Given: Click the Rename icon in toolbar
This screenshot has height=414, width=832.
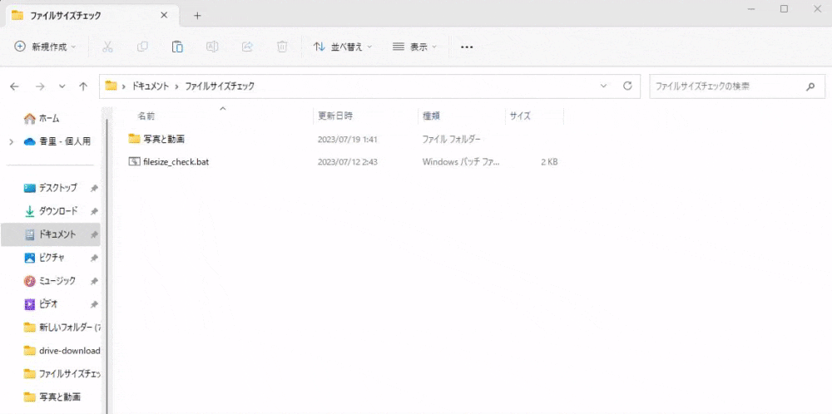Looking at the screenshot, I should pos(212,47).
